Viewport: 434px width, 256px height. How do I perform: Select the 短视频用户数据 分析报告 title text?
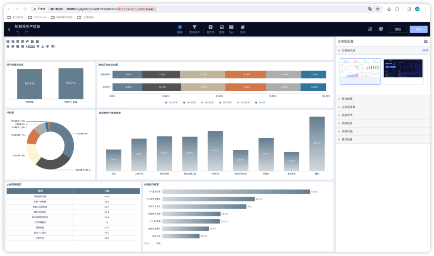[31, 44]
